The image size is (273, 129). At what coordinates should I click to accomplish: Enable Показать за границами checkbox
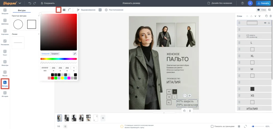[212, 126]
